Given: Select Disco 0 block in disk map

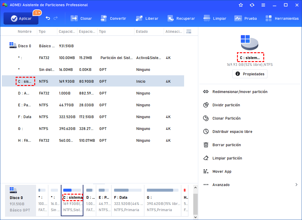Looking at the screenshot, I should click(20, 201).
